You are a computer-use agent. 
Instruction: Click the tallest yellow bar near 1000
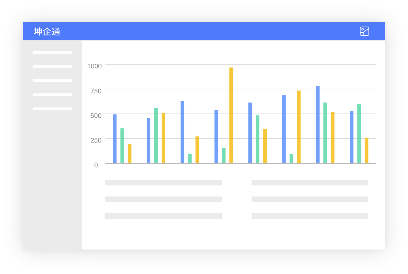point(231,115)
